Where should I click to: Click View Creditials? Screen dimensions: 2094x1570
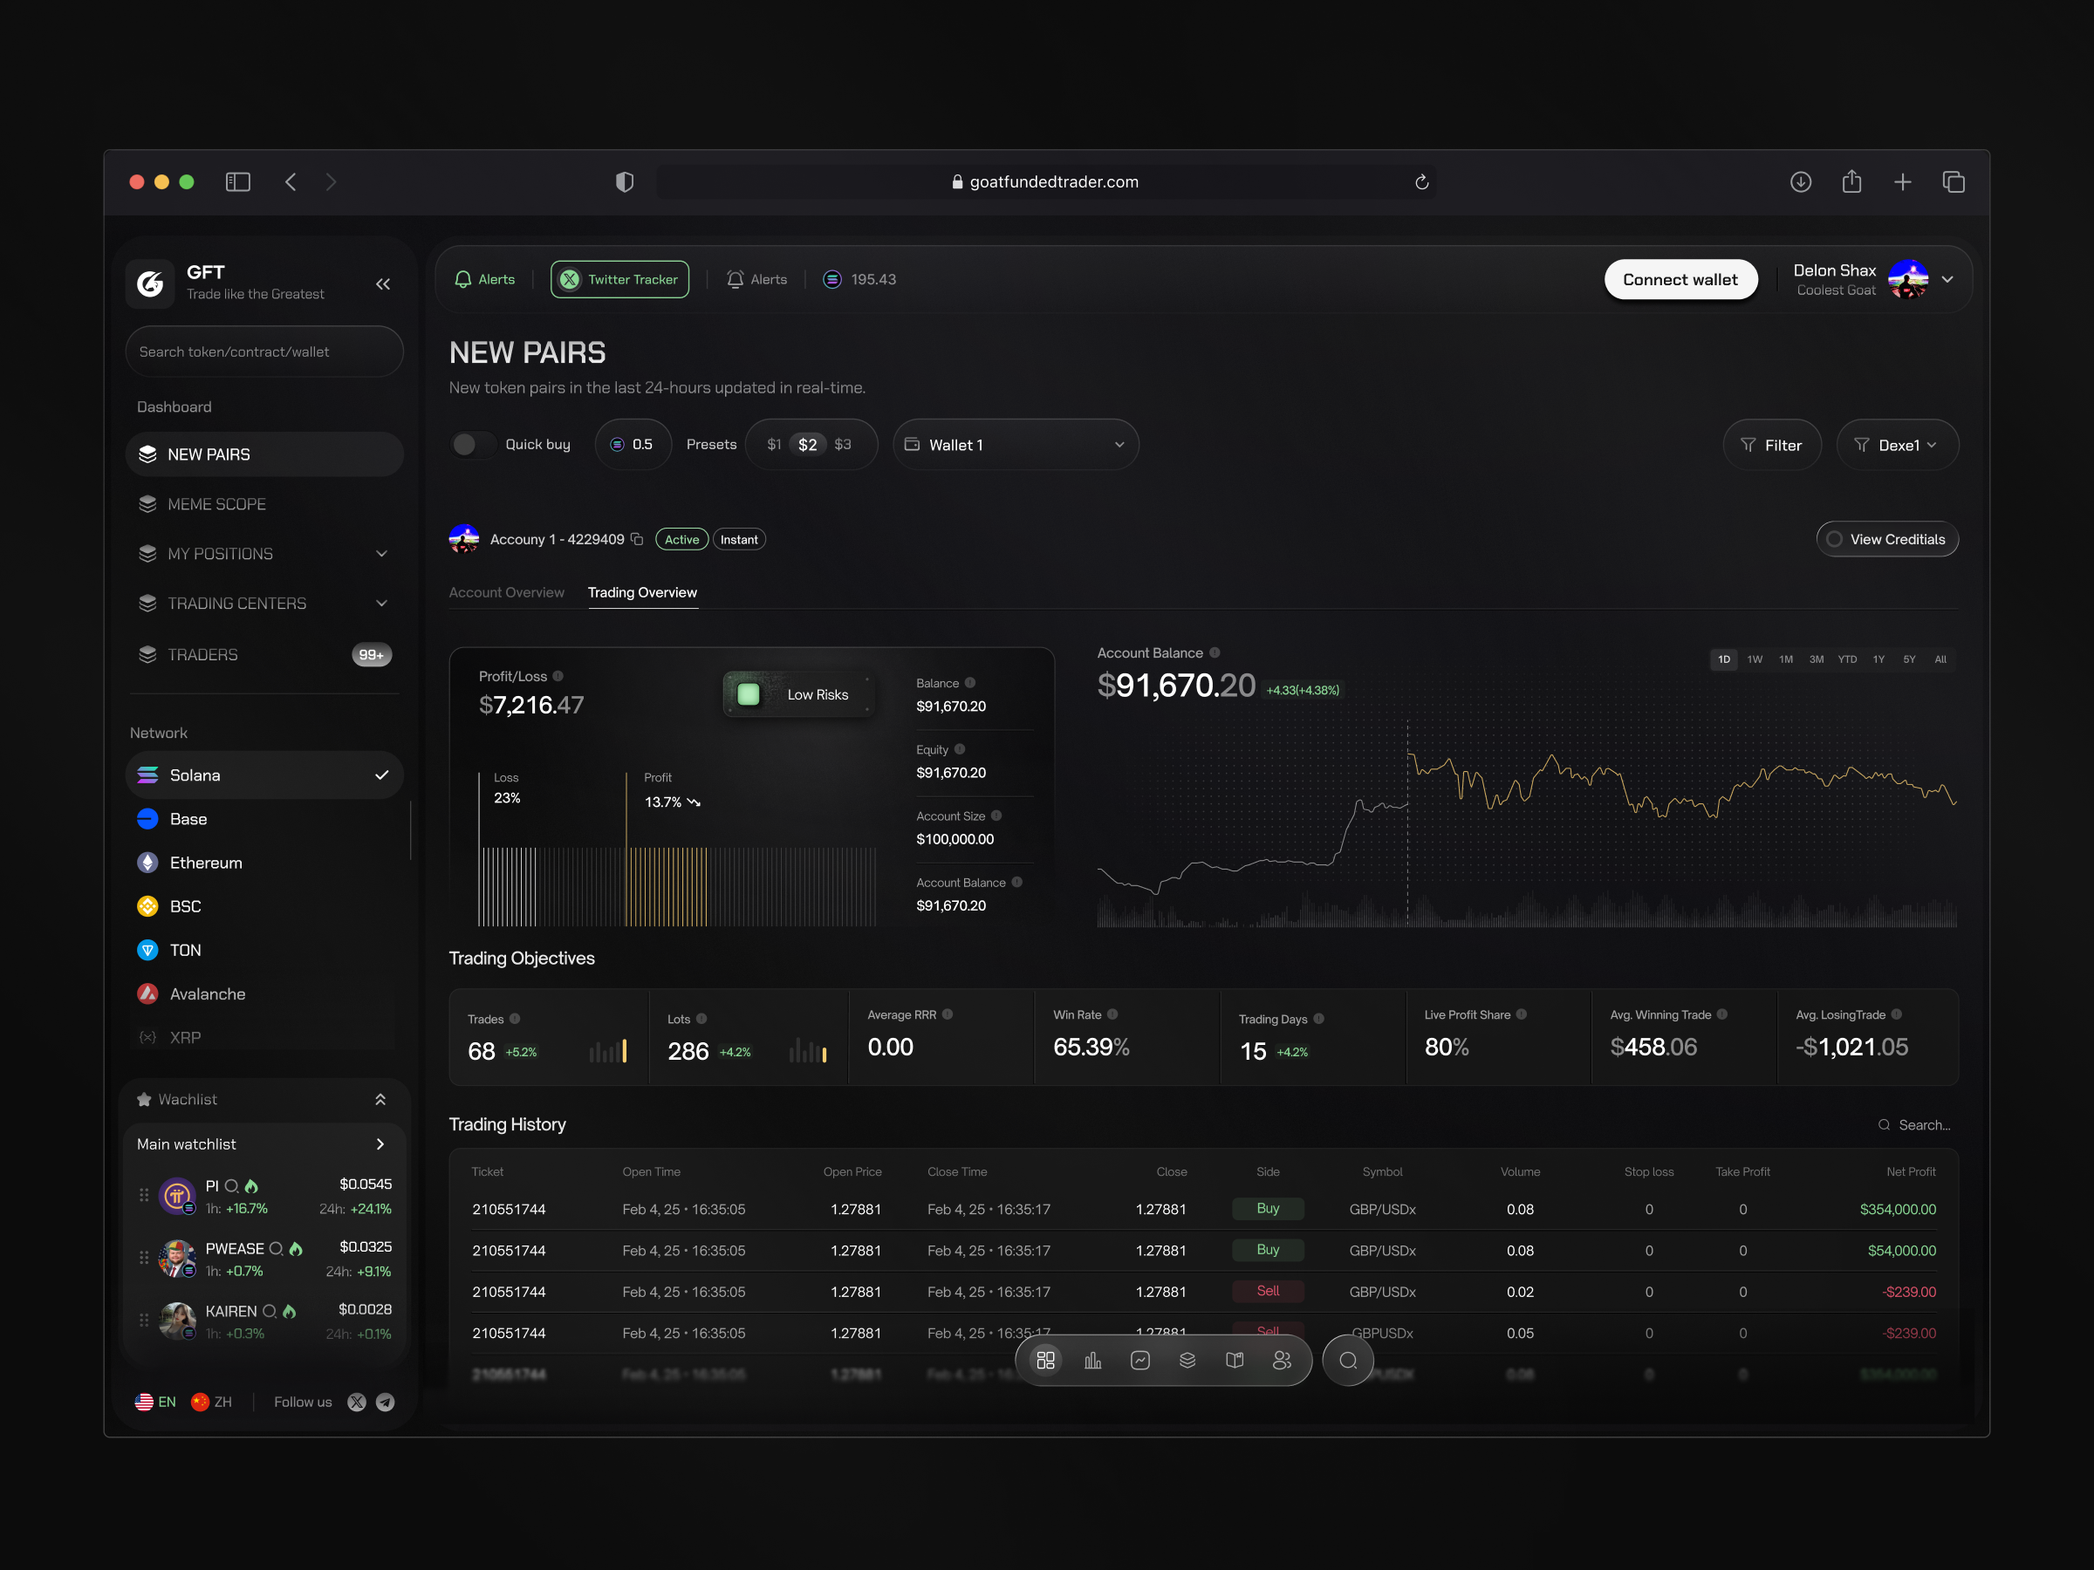[1886, 538]
